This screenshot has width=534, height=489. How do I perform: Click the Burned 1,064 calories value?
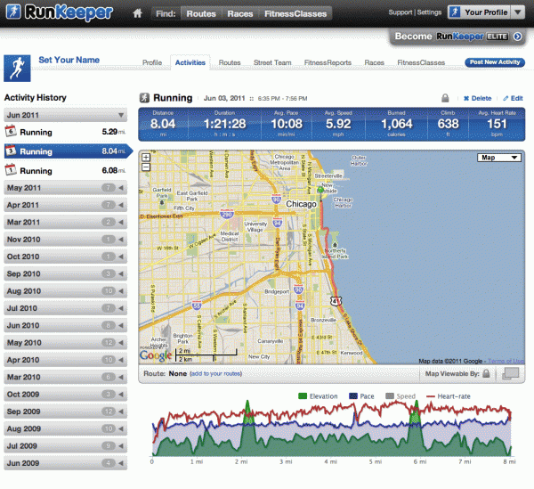pos(396,124)
